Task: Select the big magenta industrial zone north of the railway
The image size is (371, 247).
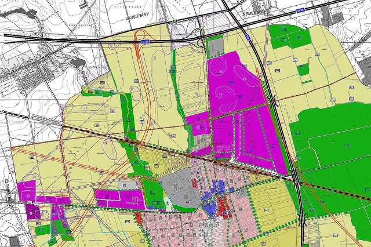Action: (233, 84)
